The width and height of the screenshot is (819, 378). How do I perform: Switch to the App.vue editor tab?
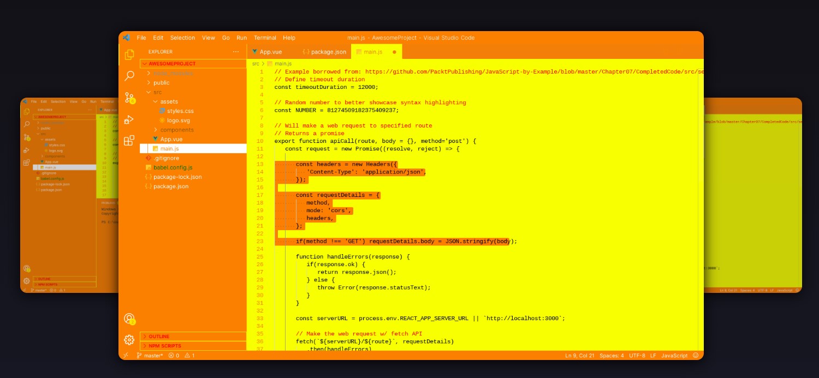271,52
